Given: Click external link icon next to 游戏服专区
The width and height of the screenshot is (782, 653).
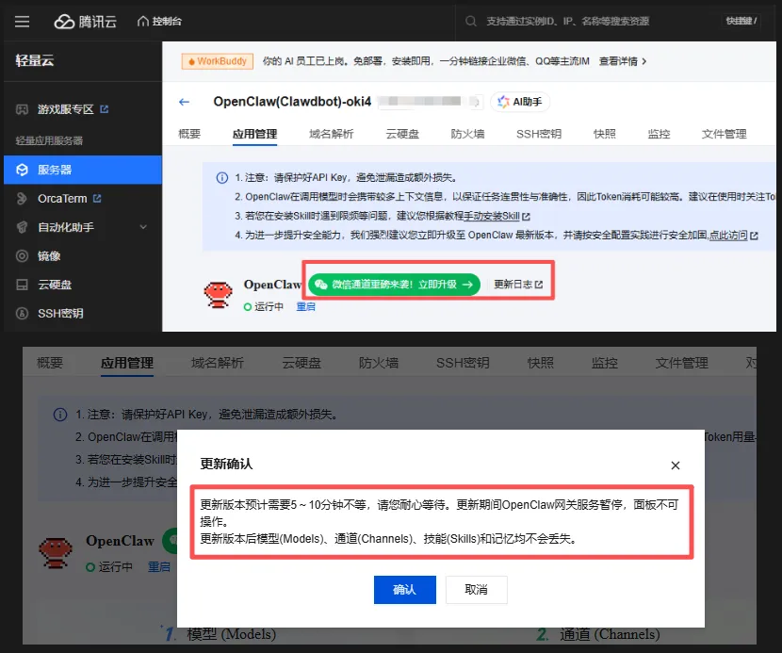Looking at the screenshot, I should point(105,109).
